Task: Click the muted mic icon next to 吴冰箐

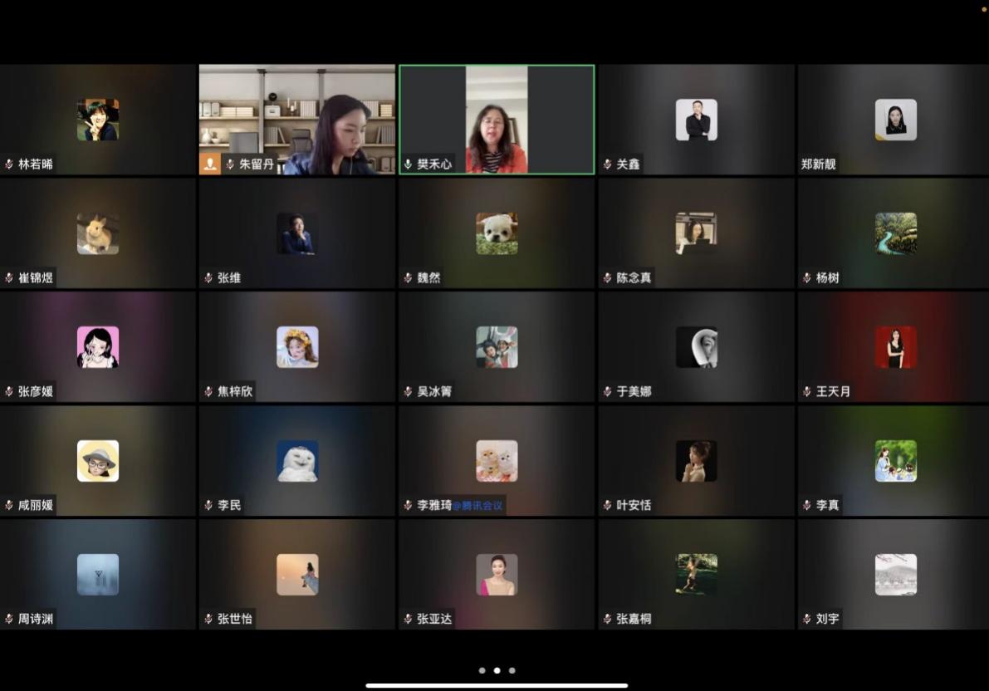Action: click(x=408, y=391)
